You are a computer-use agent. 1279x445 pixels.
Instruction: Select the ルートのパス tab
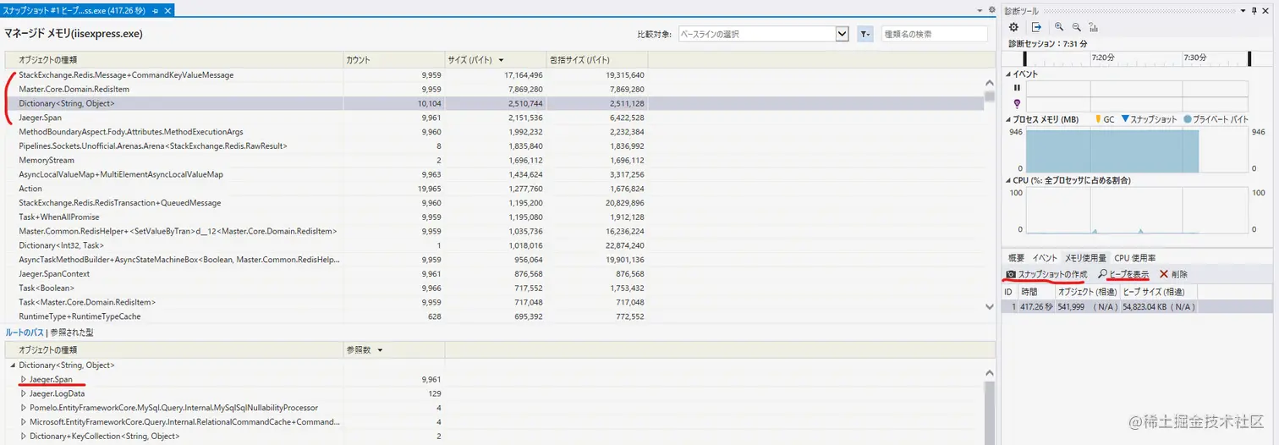pyautogui.click(x=24, y=332)
